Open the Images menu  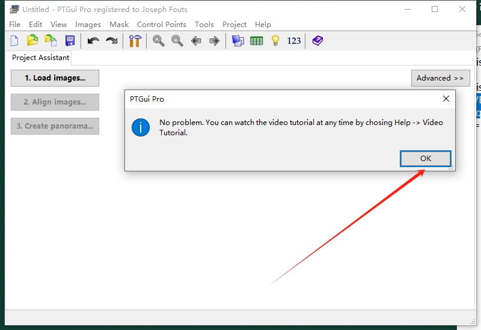click(x=88, y=25)
